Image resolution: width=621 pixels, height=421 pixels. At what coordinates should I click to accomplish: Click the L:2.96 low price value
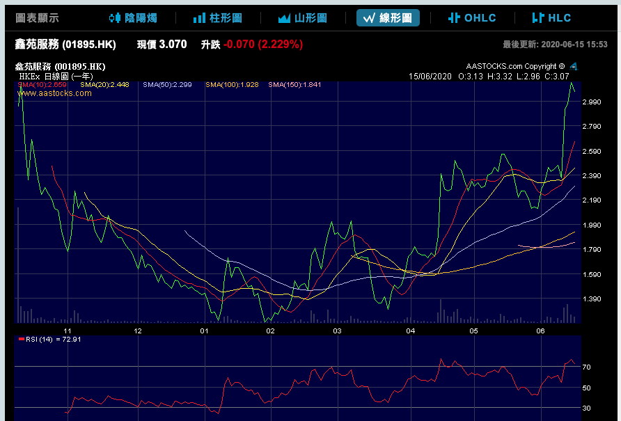(528, 77)
